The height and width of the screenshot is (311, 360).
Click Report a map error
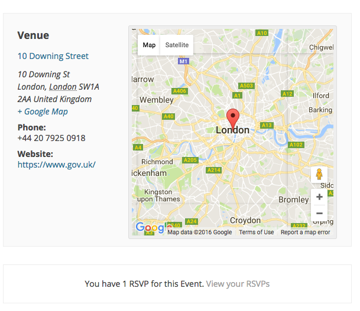tap(305, 233)
